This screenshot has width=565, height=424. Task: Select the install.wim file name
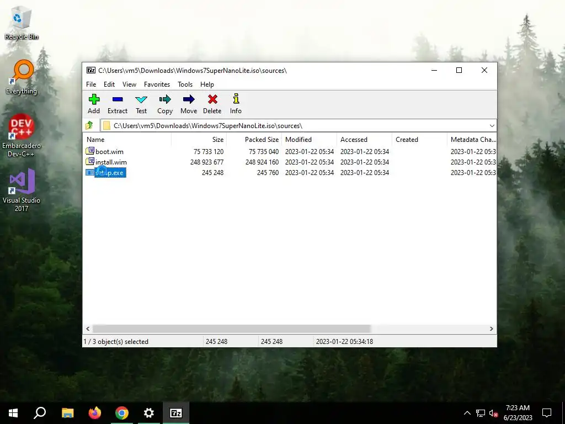tap(111, 162)
